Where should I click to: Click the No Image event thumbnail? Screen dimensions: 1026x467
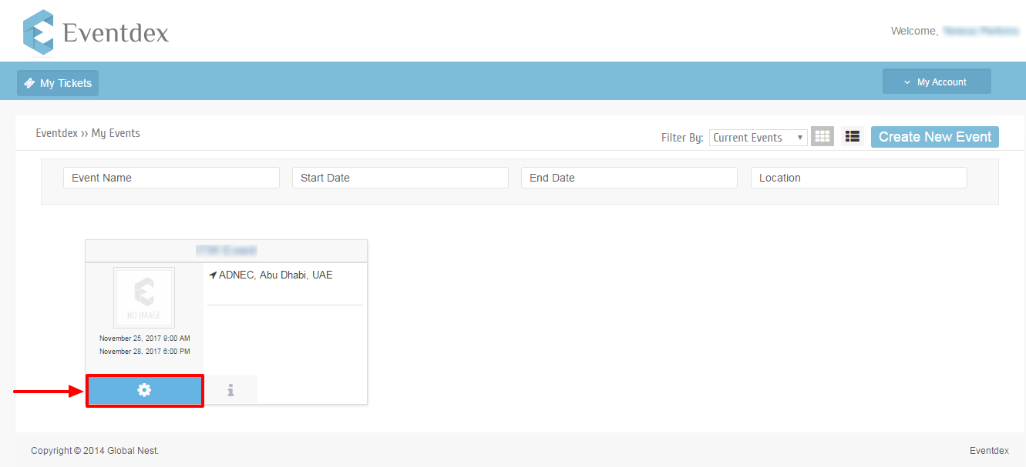(144, 298)
